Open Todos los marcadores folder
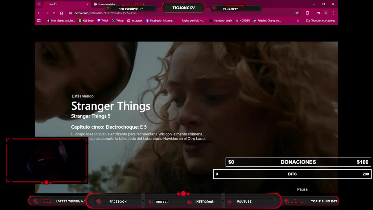The height and width of the screenshot is (210, 373). [321, 21]
